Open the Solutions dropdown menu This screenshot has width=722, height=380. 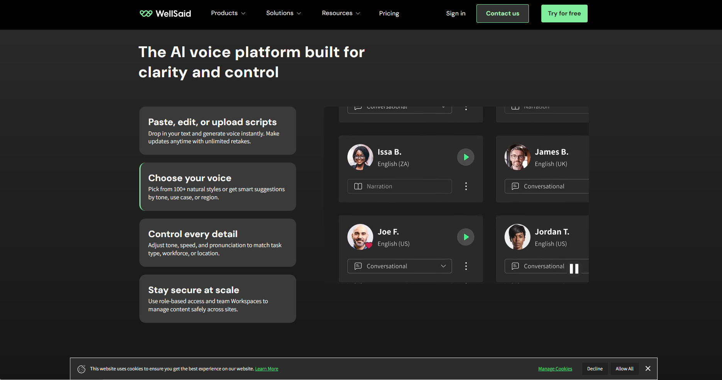pos(283,14)
